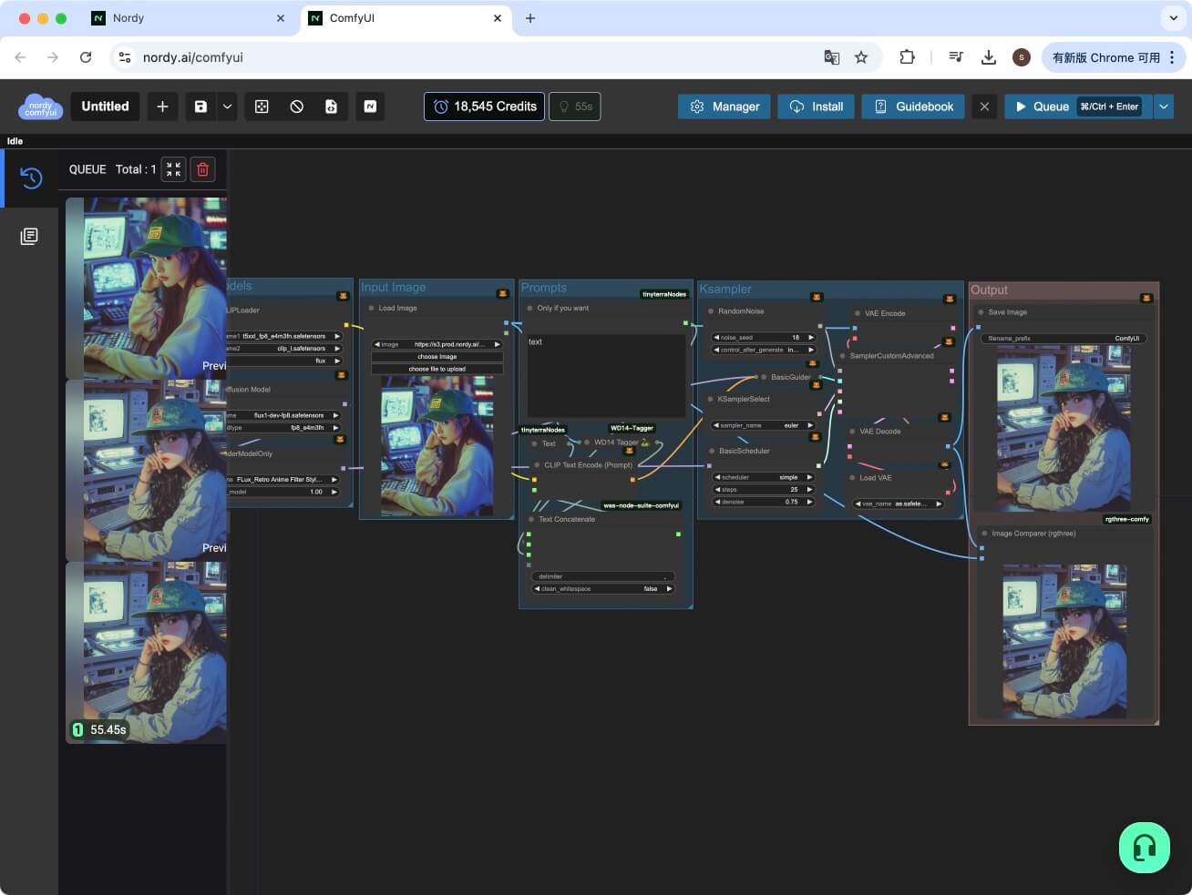Open the queue history sidebar icon
Image resolution: width=1192 pixels, height=895 pixels.
(x=30, y=178)
